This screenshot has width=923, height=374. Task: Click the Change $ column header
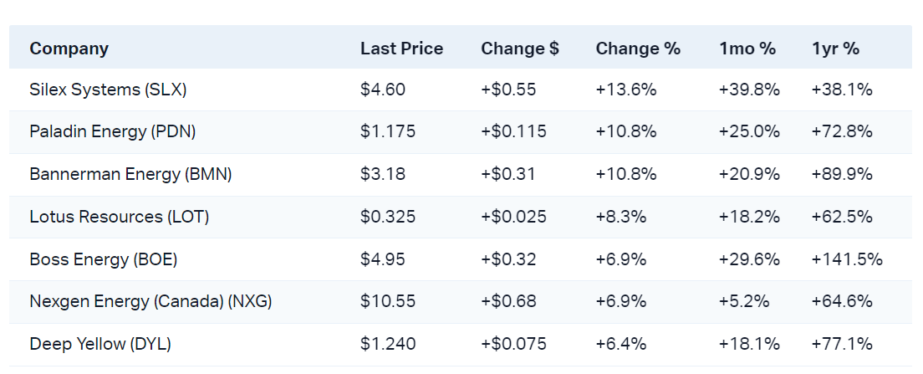519,49
